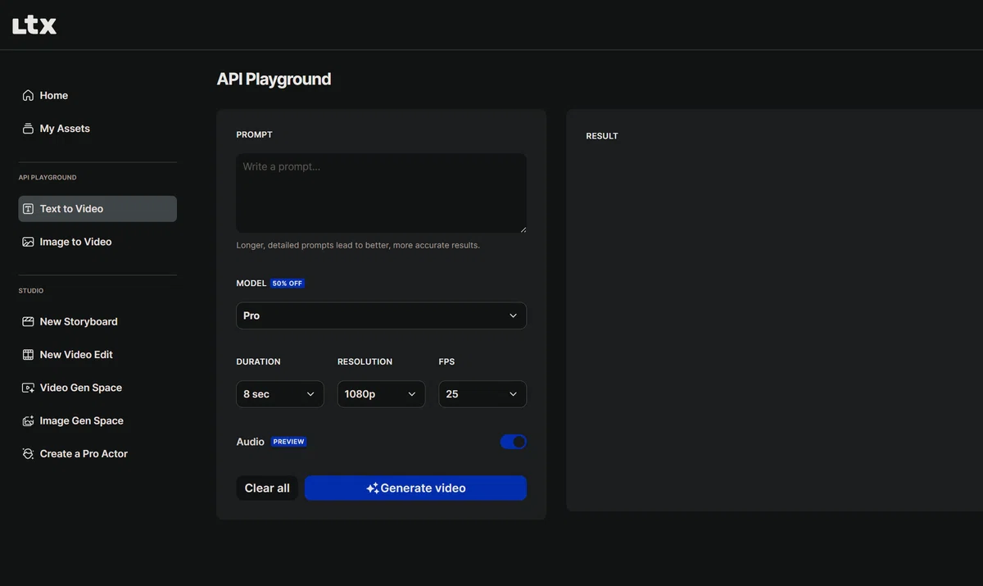The image size is (983, 586).
Task: Click the Clear all button
Action: pyautogui.click(x=267, y=488)
